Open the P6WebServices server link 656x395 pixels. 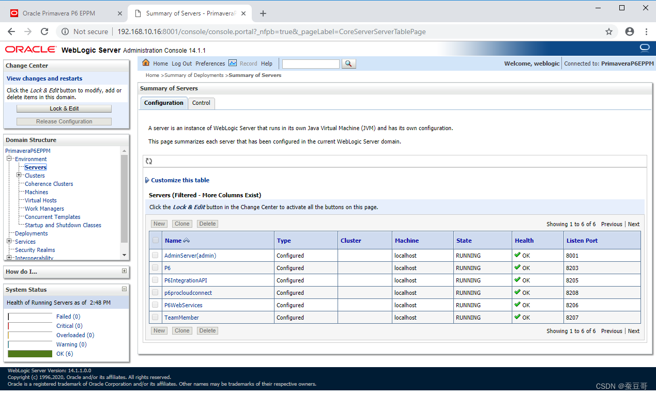(x=184, y=305)
